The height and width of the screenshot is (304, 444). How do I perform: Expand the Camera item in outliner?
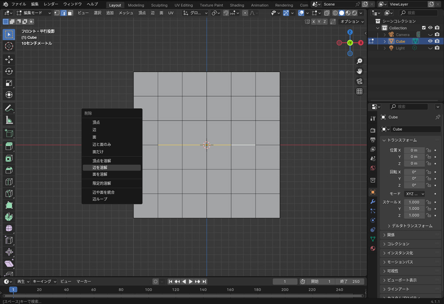coord(385,35)
